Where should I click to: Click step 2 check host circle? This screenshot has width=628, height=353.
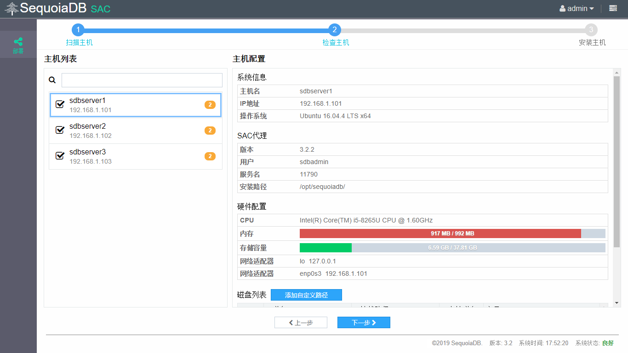coord(335,30)
